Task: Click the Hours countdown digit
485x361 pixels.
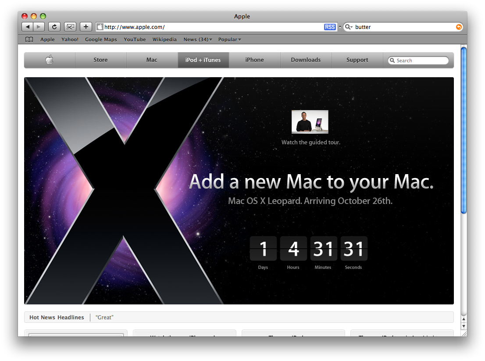Action: coord(293,248)
